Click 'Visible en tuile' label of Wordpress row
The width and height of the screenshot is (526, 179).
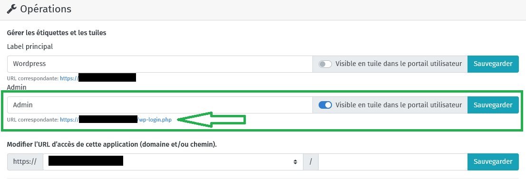(399, 64)
